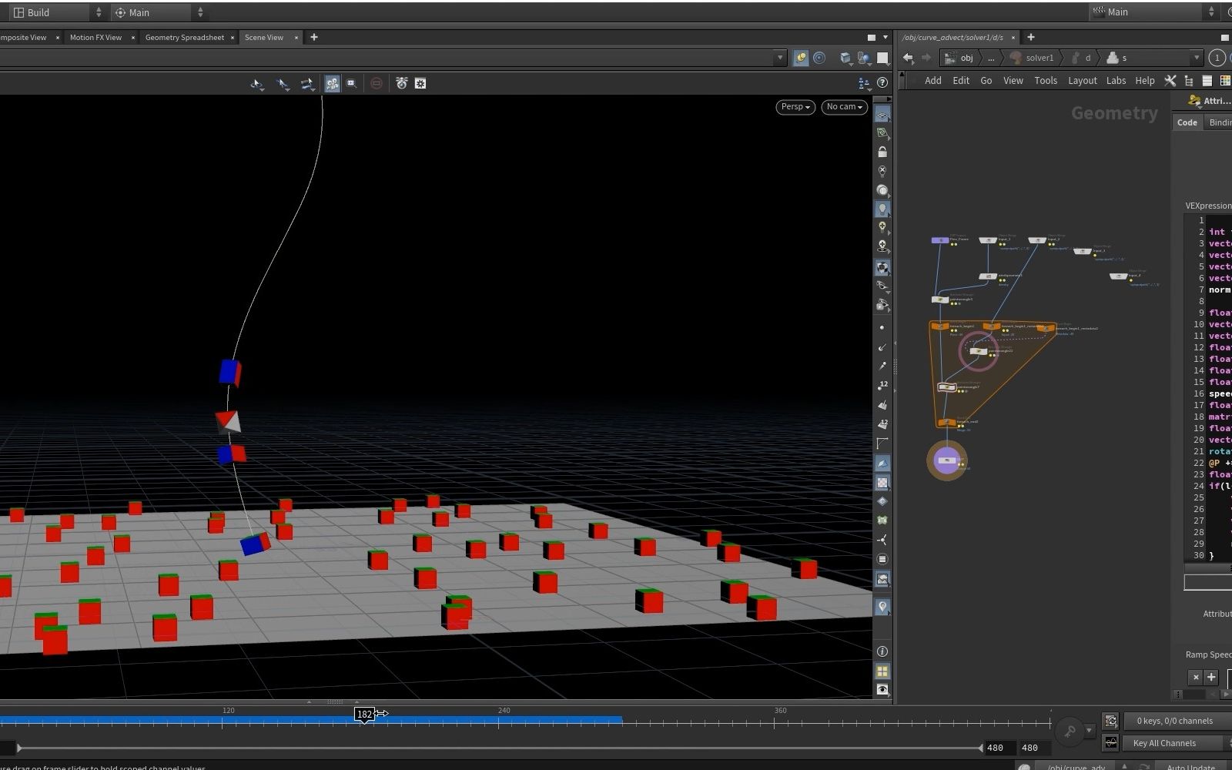Close the /obj/curve_advect/solver1/d/s tab
This screenshot has height=770, width=1232.
[1013, 37]
